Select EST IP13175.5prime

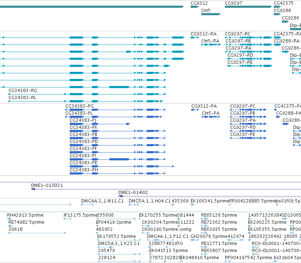pos(68,219)
